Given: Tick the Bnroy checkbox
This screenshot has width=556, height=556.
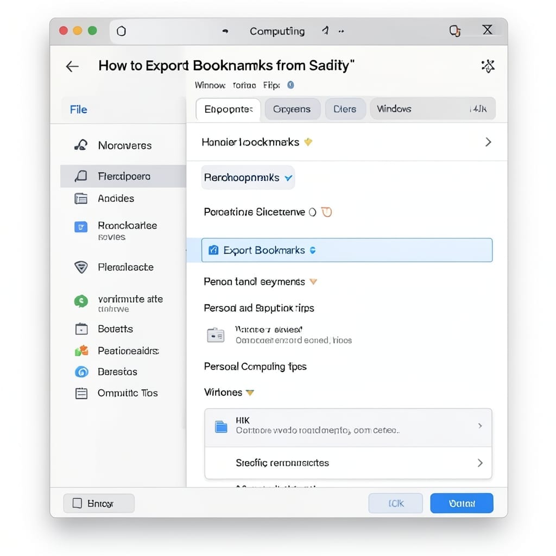Looking at the screenshot, I should click(77, 503).
